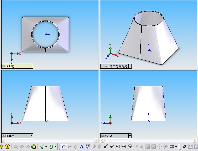
Task: Click the green curves tool icon
Action: [51, 147]
